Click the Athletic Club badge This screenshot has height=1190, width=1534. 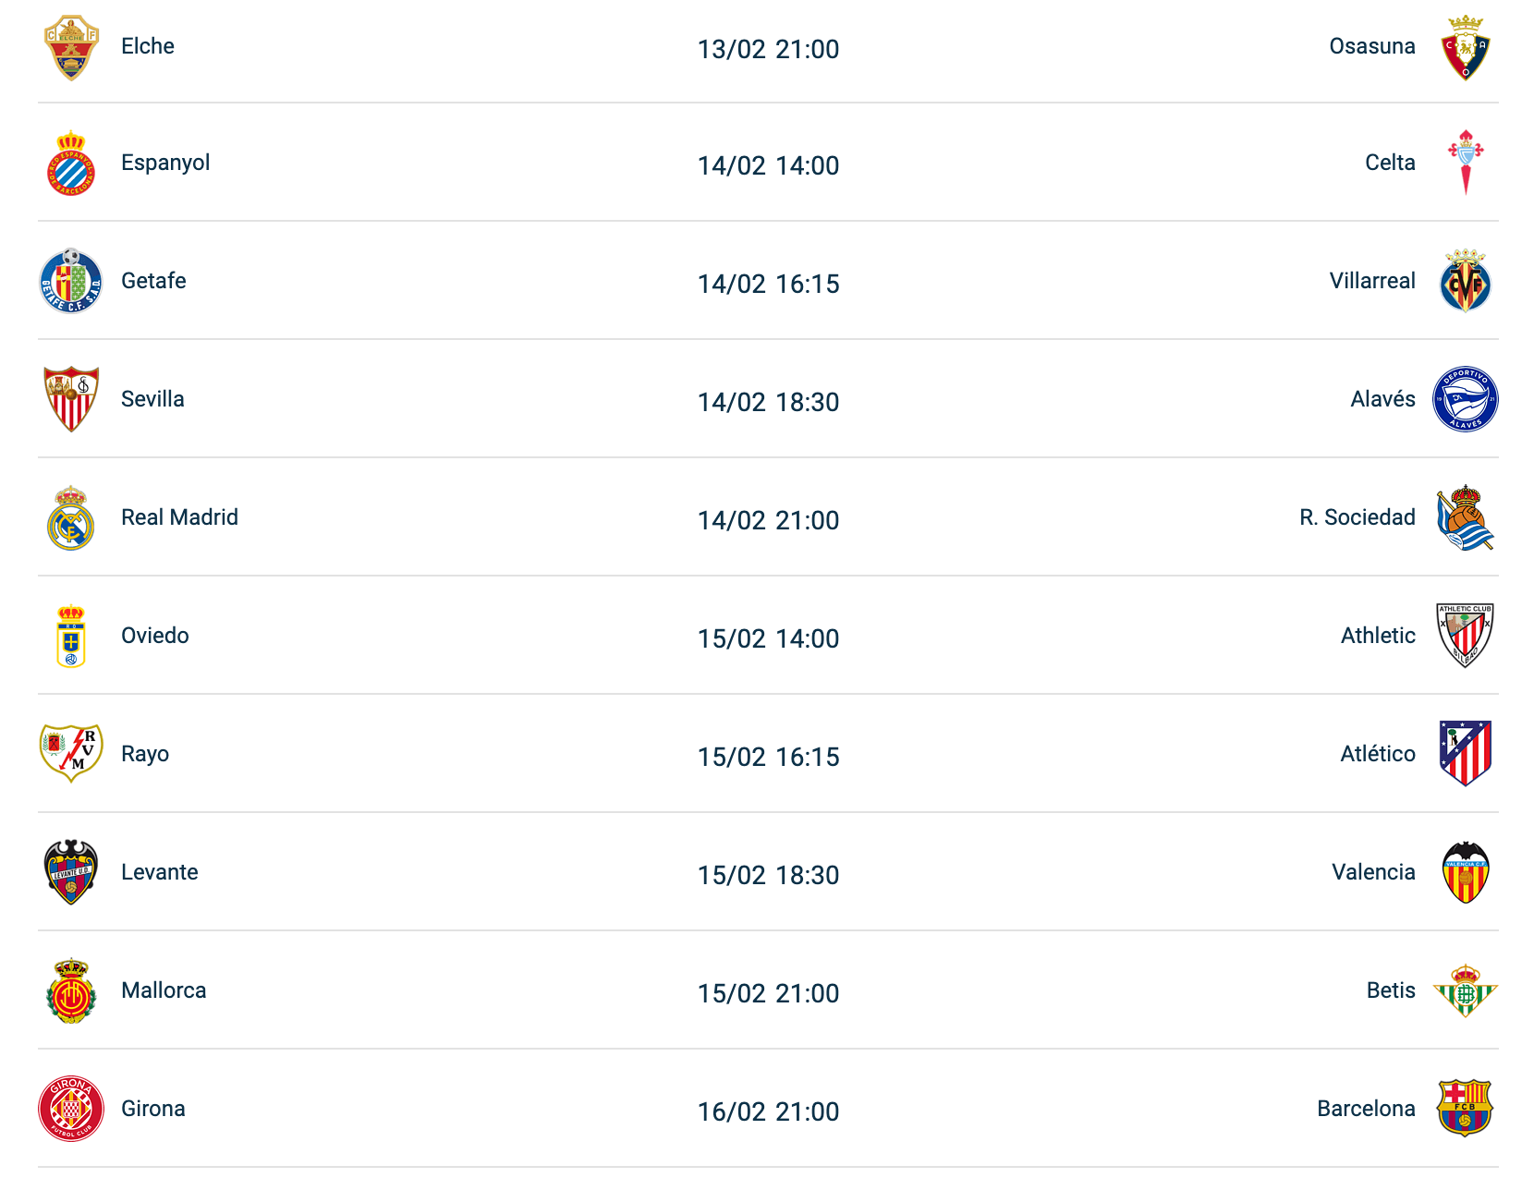pyautogui.click(x=1466, y=636)
